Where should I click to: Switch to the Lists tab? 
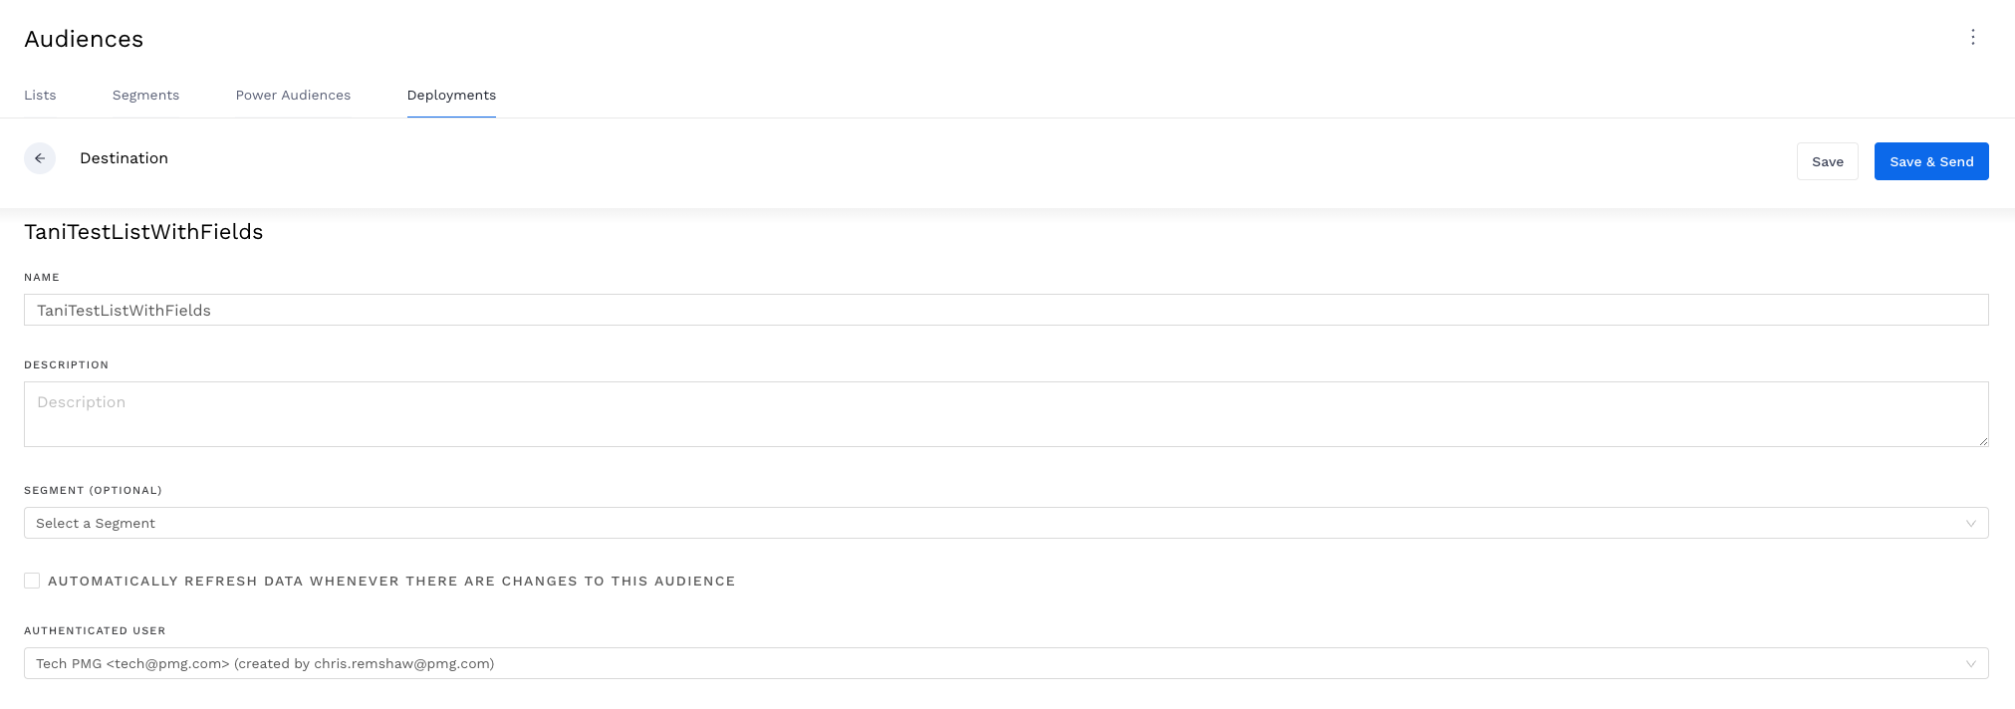point(40,95)
